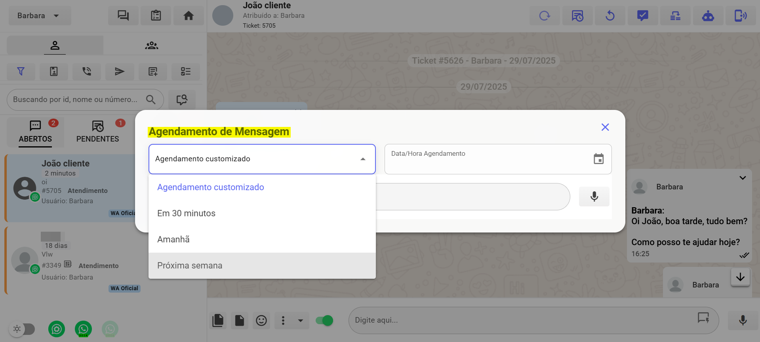760x342 pixels.
Task: Click the resolve ticket checkmark icon
Action: pyautogui.click(x=642, y=16)
